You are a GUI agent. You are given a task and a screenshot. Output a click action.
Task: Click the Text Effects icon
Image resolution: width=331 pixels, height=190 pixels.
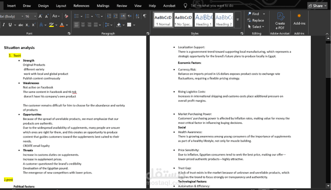(41, 25)
